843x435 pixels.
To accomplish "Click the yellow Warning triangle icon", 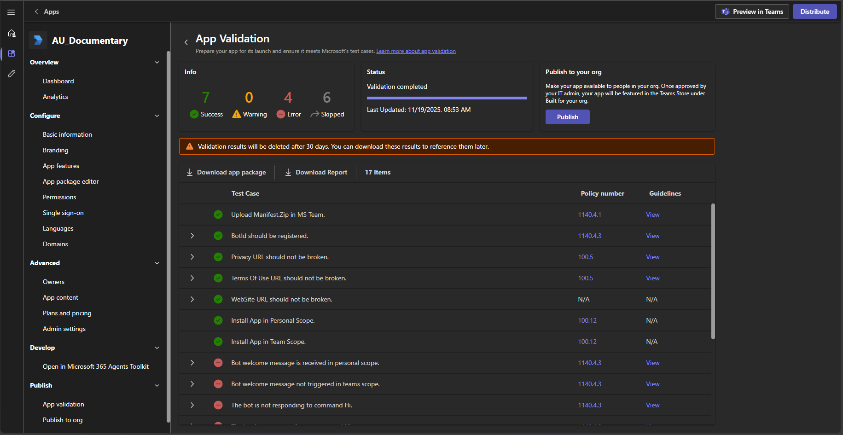I will click(x=236, y=114).
